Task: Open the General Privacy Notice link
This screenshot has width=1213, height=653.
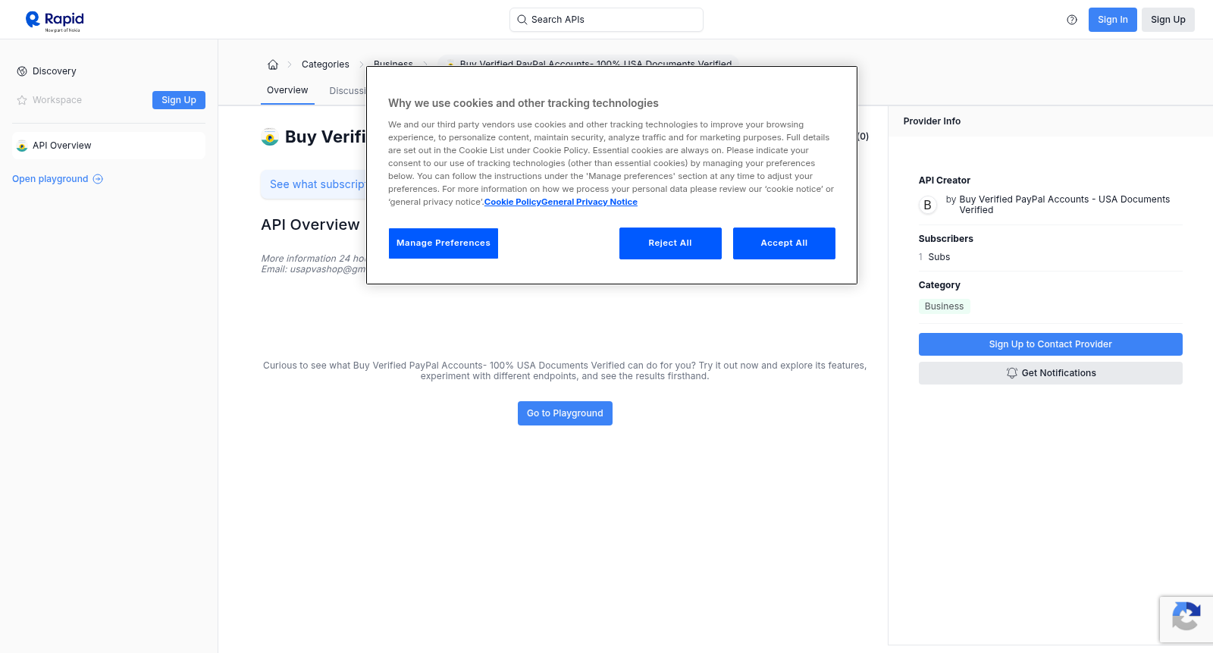Action: pyautogui.click(x=589, y=202)
